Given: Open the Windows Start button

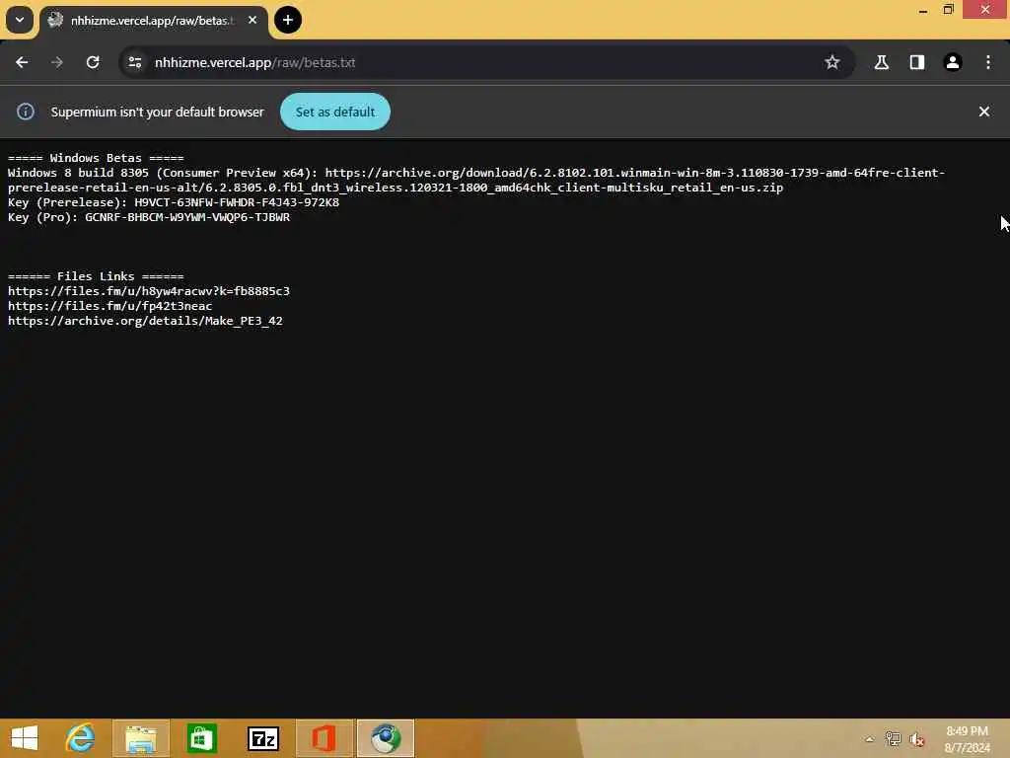Looking at the screenshot, I should tap(25, 738).
